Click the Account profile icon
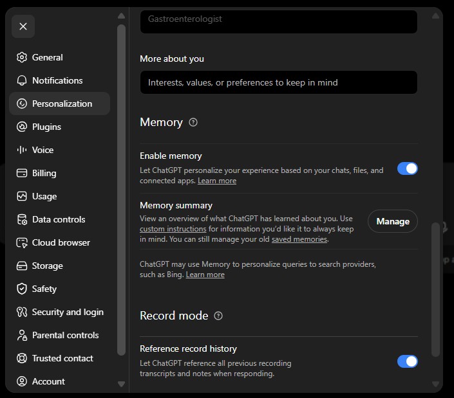 point(22,381)
